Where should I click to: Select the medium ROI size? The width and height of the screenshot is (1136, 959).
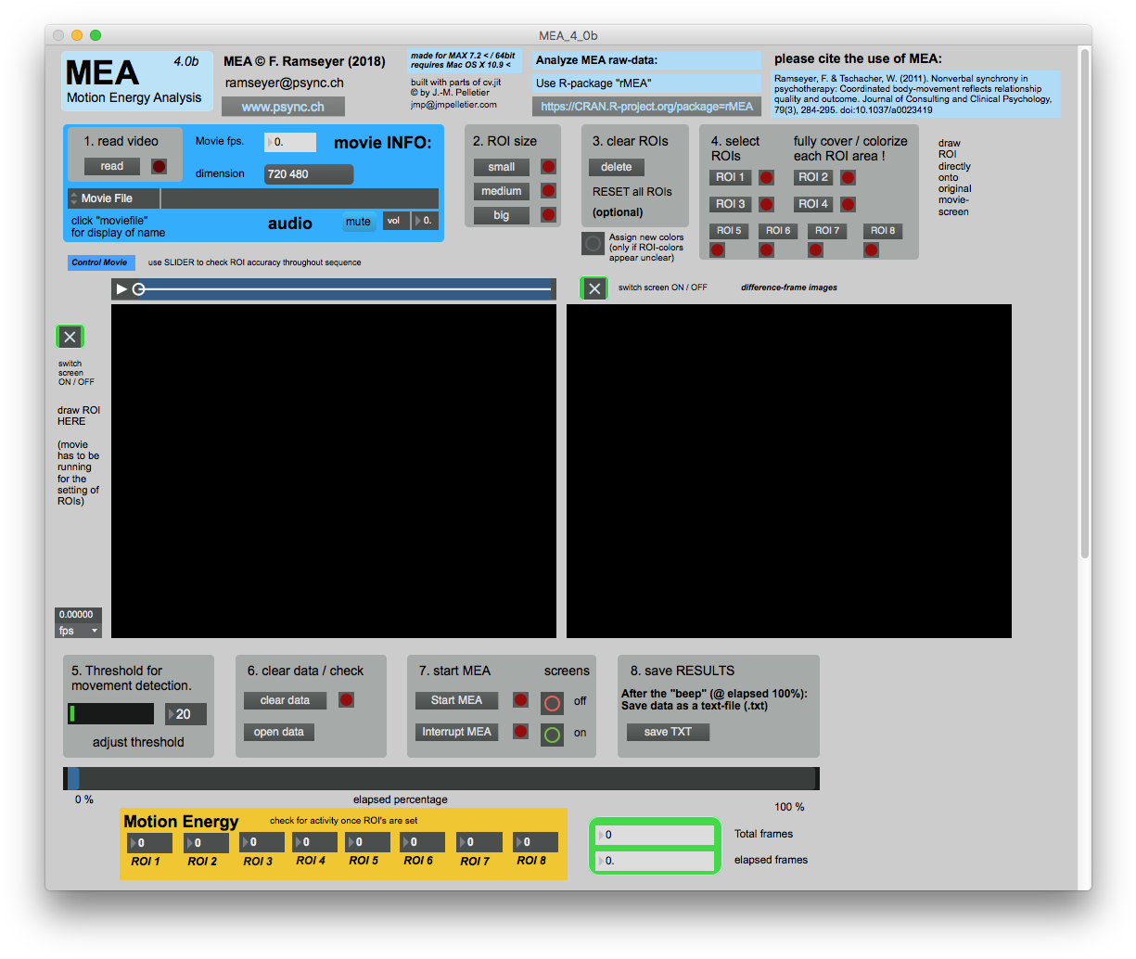click(501, 191)
